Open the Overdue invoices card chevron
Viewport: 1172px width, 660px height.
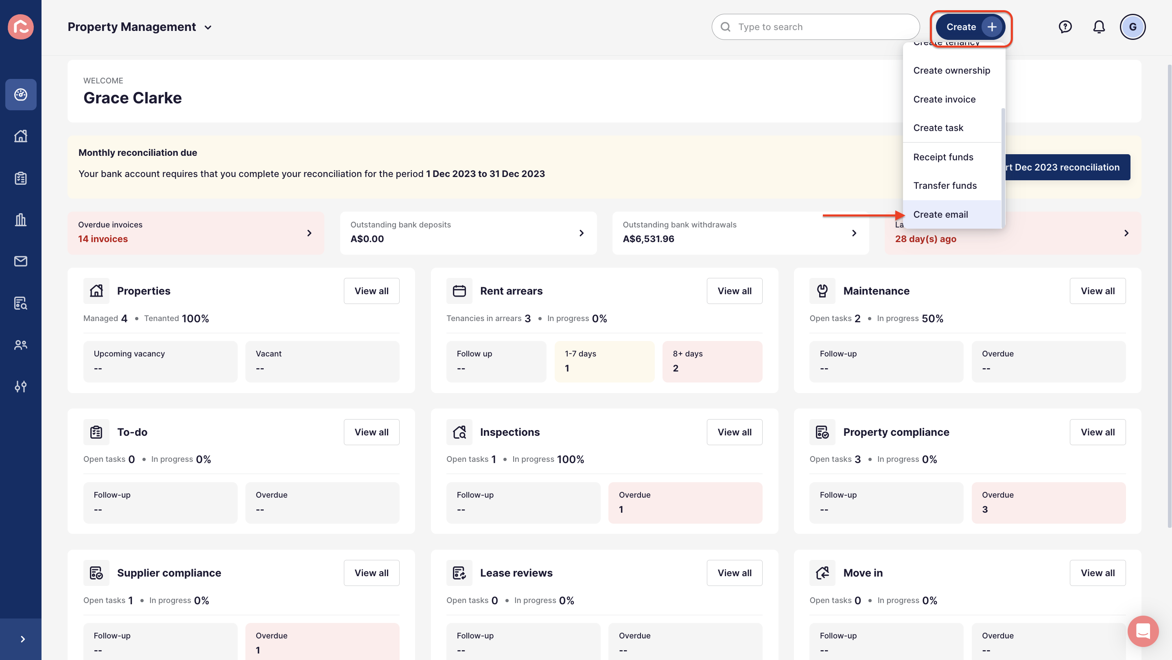click(309, 233)
